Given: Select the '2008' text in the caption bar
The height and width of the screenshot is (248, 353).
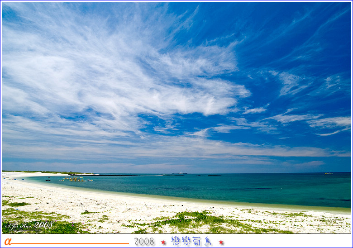Looking at the screenshot, I should 144,242.
